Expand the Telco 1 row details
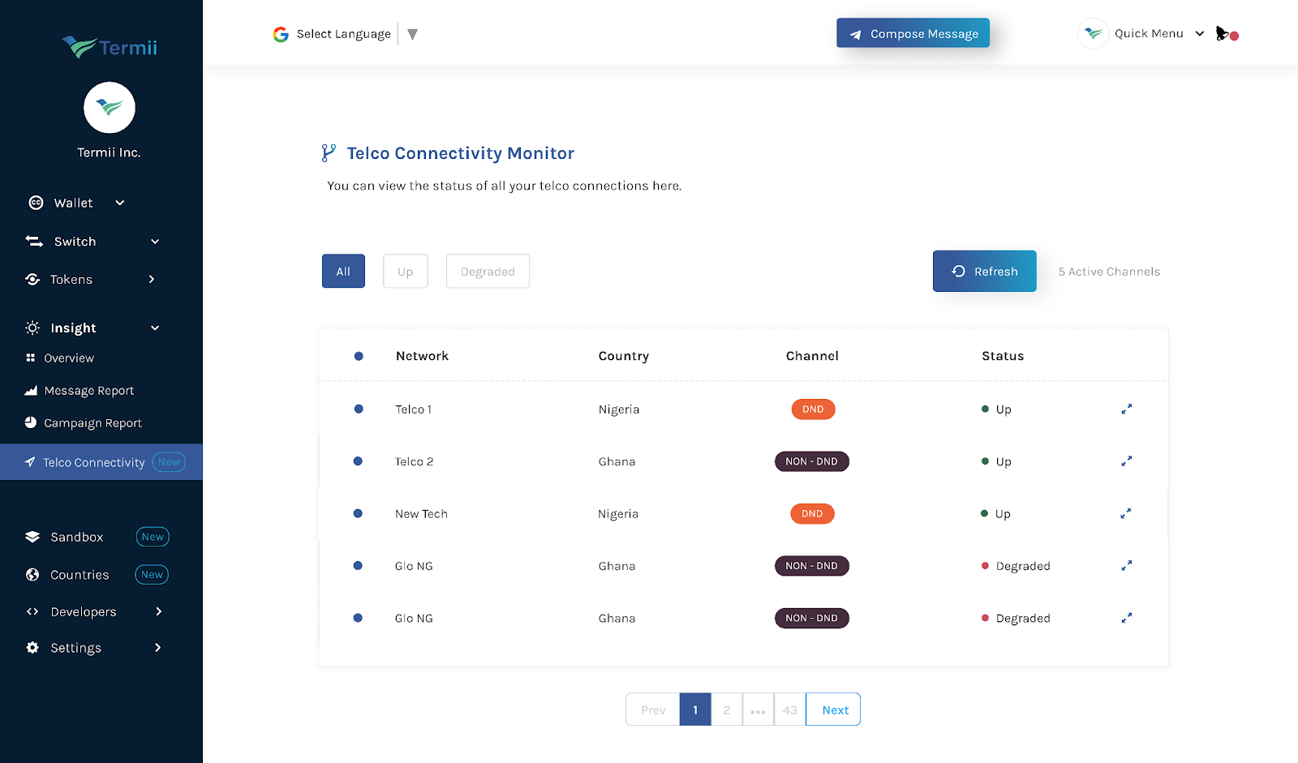The image size is (1298, 763). [1127, 409]
